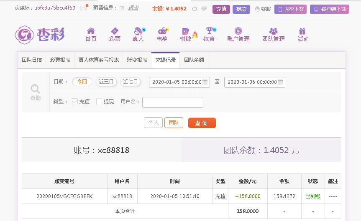Click the orange 查询 button
The height and width of the screenshot is (221, 361).
tap(202, 123)
